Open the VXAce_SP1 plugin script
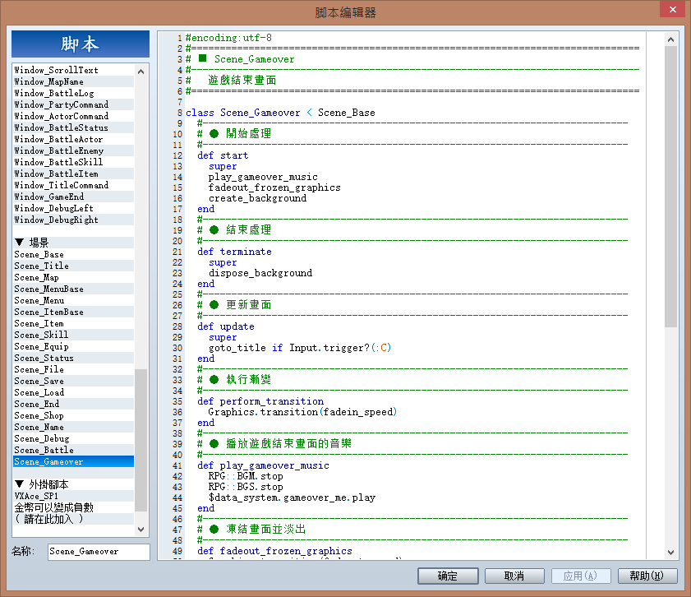 (74, 496)
